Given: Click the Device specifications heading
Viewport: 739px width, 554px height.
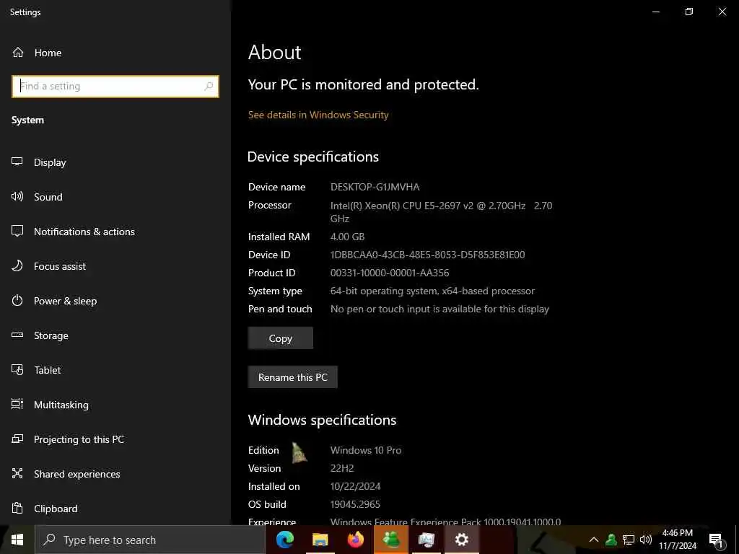Looking at the screenshot, I should (313, 157).
